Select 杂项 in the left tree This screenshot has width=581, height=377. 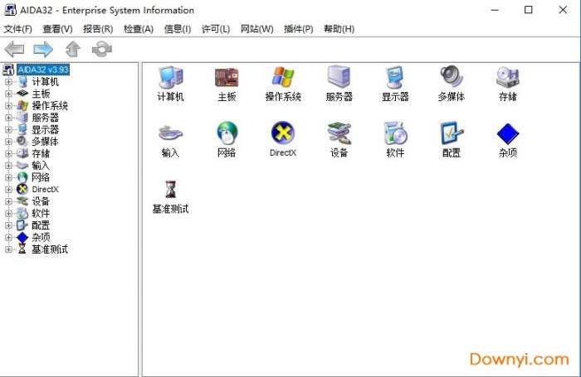click(41, 237)
